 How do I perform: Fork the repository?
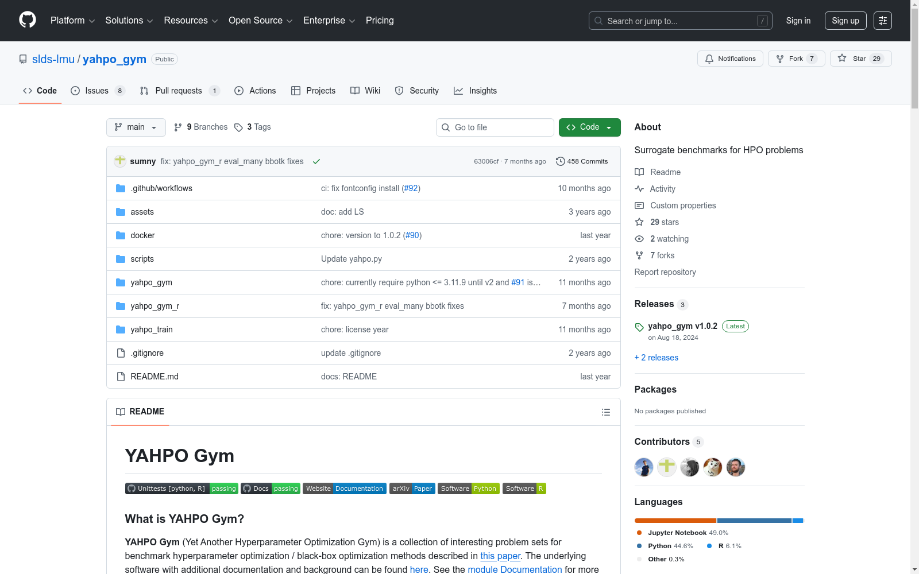796,59
